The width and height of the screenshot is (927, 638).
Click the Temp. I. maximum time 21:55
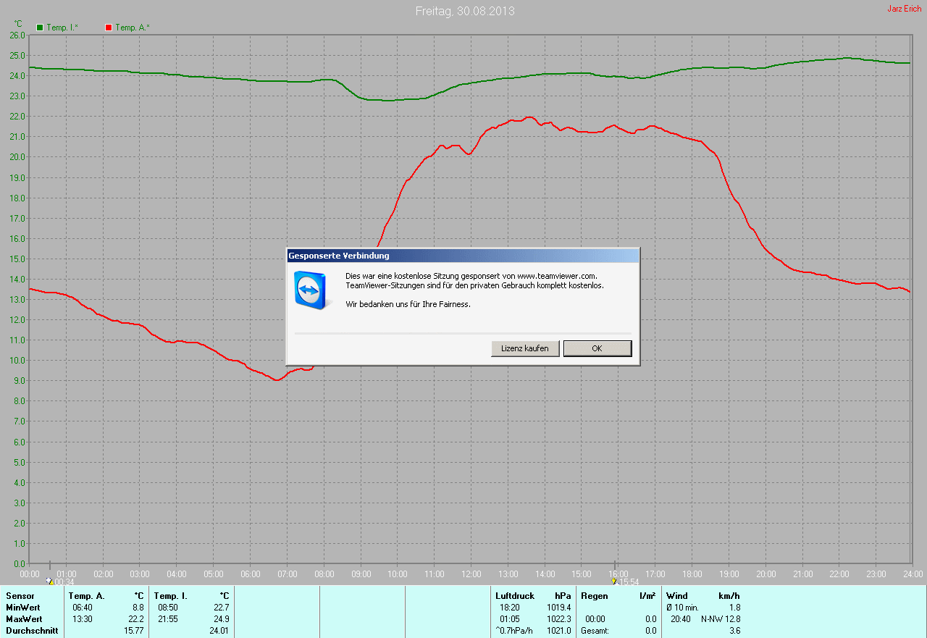(168, 619)
